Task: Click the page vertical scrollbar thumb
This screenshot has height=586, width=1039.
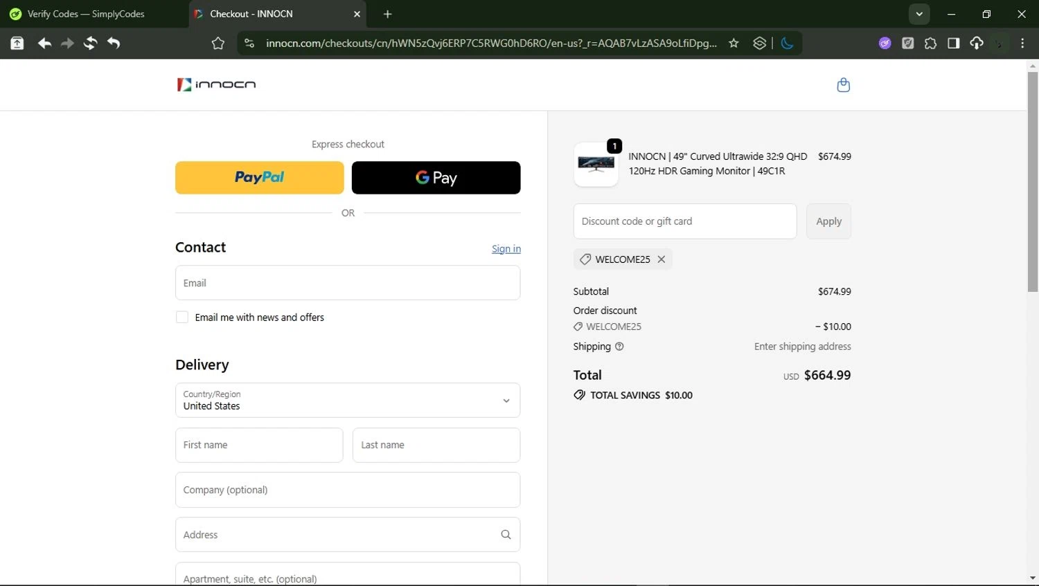Action: click(1033, 181)
